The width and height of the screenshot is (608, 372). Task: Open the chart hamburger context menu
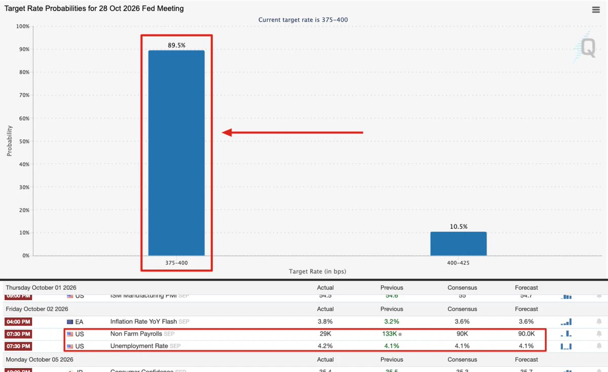click(596, 10)
